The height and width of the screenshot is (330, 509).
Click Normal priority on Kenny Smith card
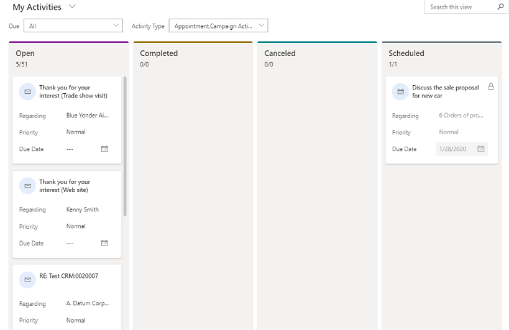tap(76, 226)
